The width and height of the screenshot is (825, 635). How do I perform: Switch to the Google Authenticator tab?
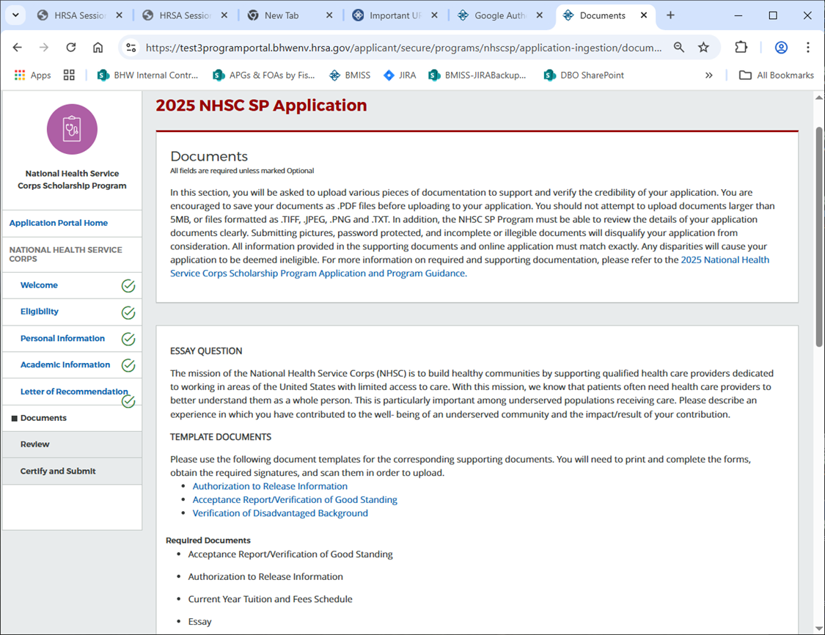[499, 15]
